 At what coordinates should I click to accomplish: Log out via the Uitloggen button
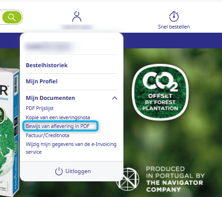pyautogui.click(x=73, y=171)
